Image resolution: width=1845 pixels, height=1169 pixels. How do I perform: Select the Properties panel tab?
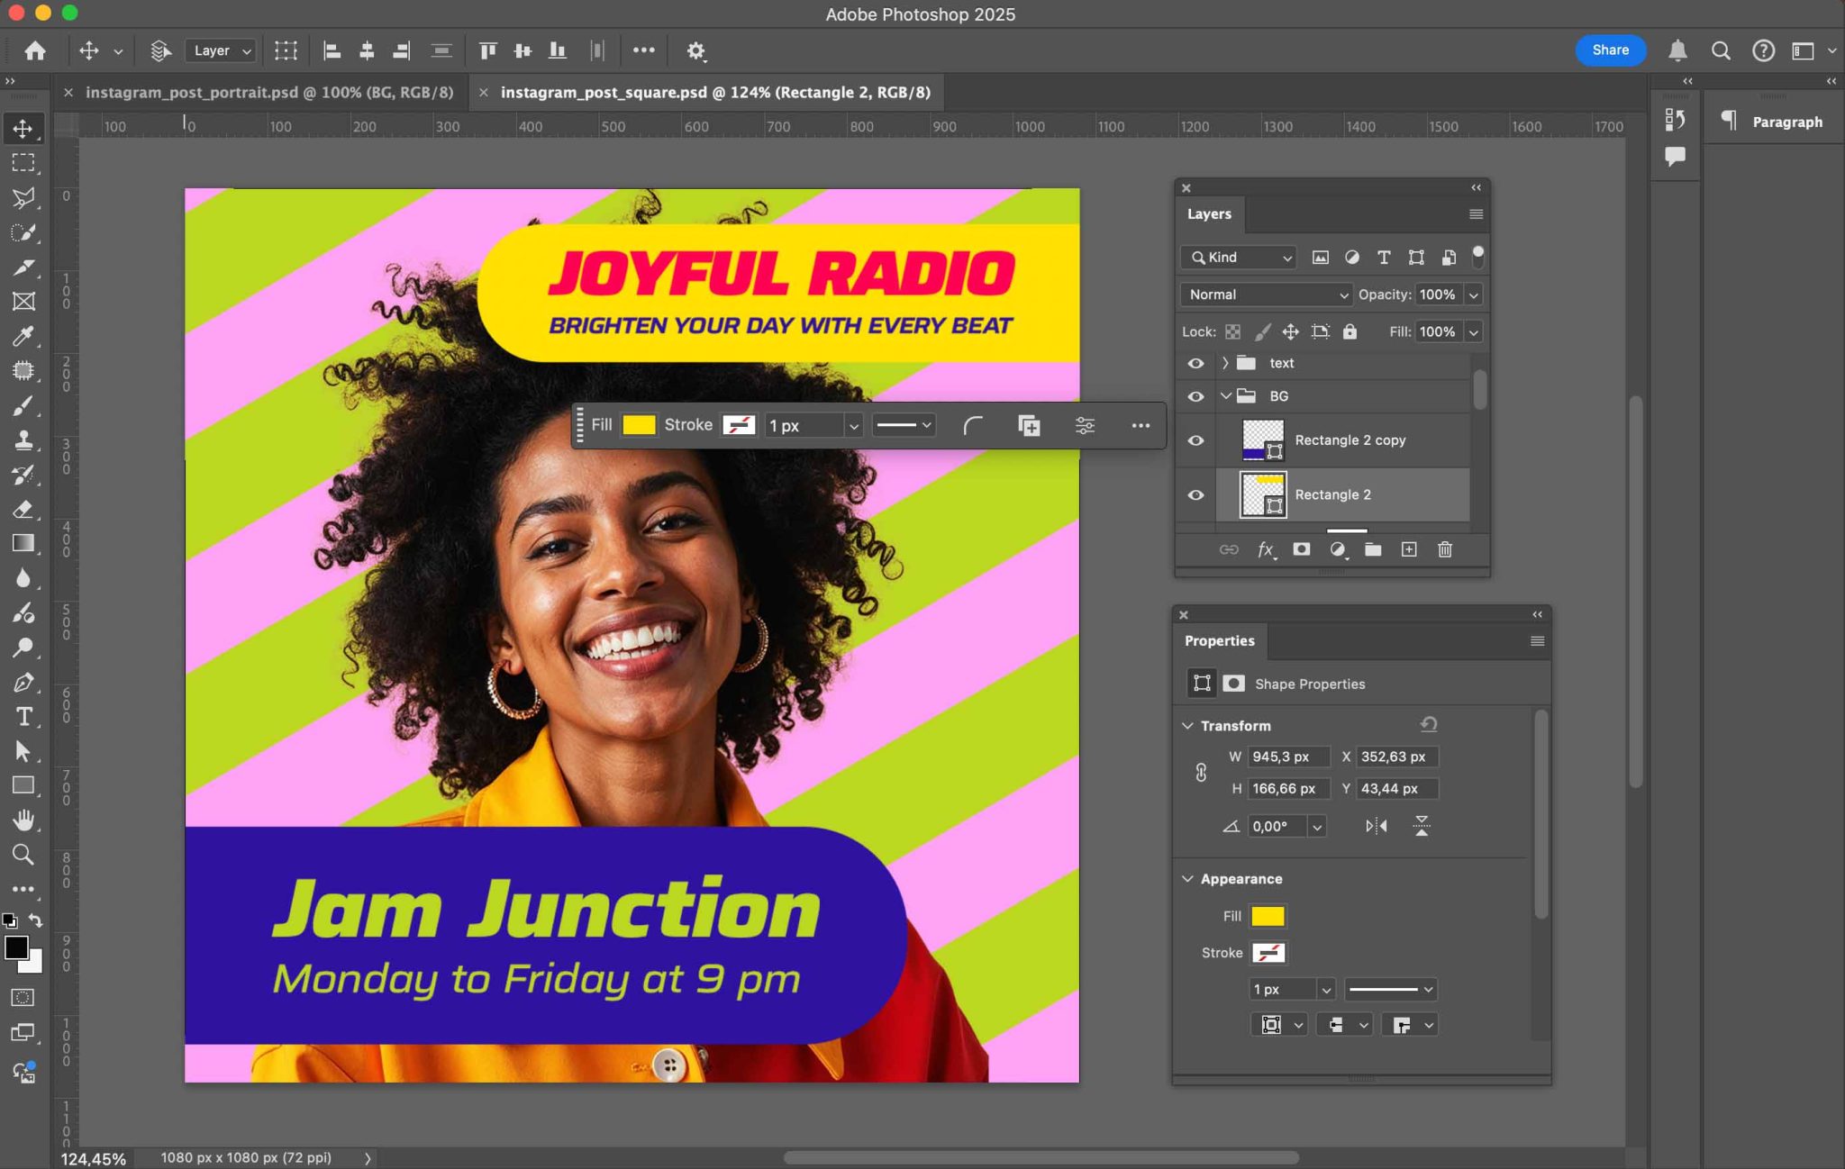click(1218, 640)
